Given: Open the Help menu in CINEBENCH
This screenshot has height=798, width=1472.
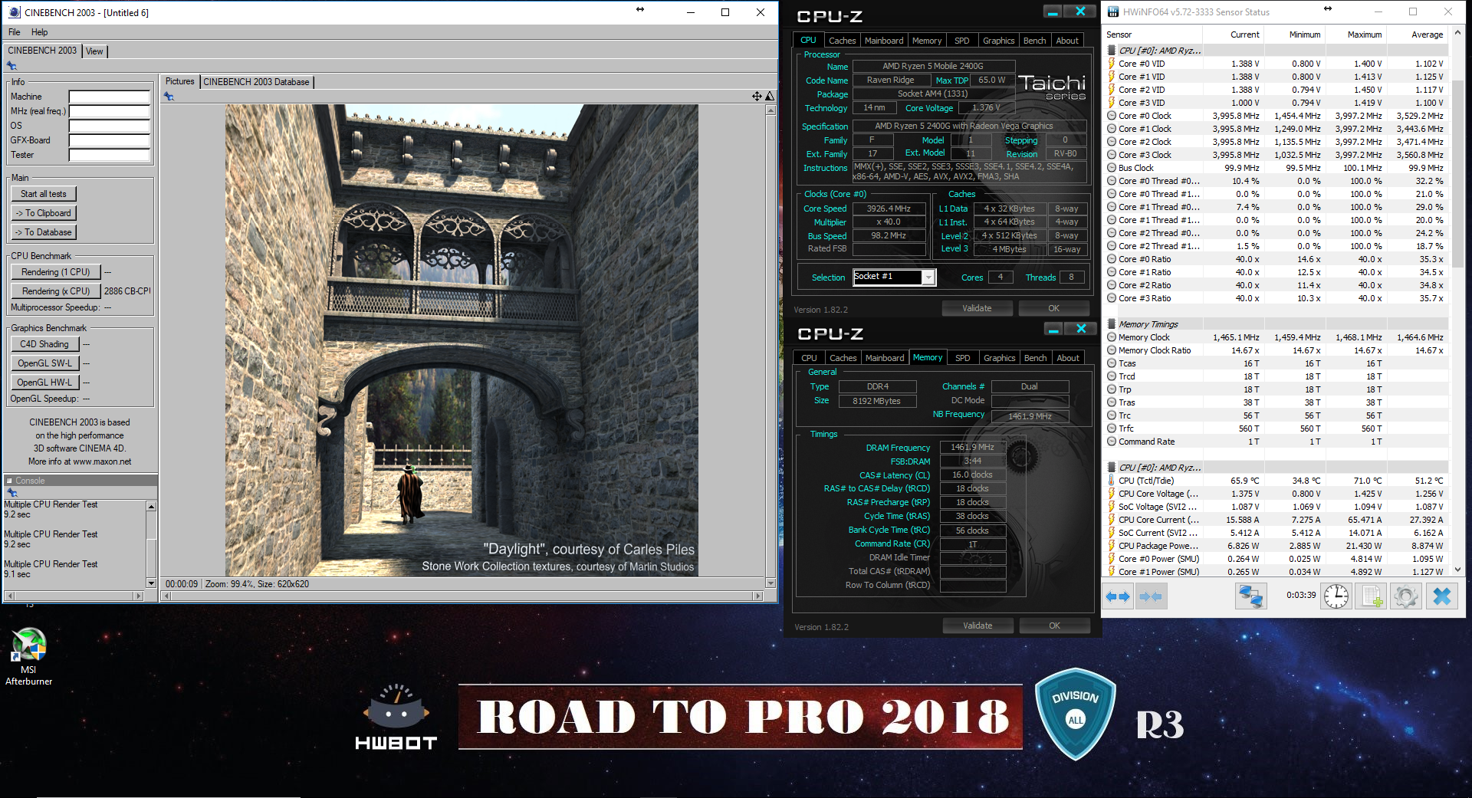Looking at the screenshot, I should coord(40,32).
